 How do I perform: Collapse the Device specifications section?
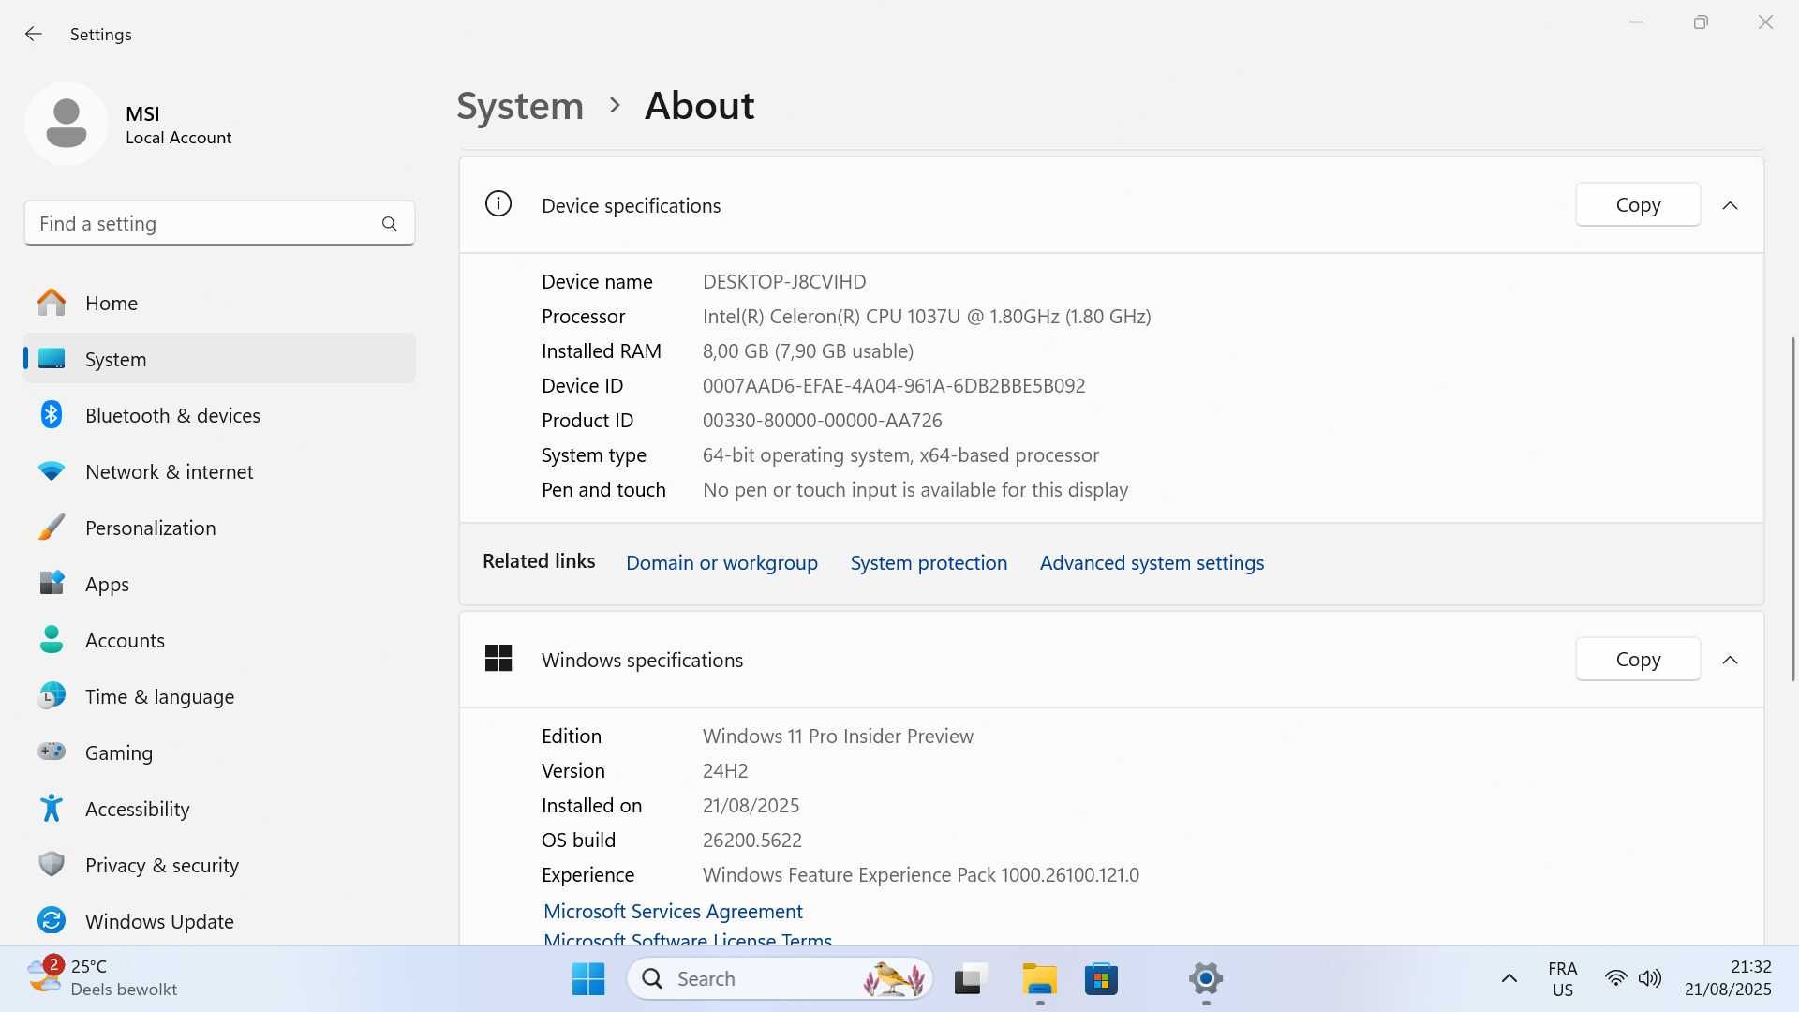point(1730,205)
